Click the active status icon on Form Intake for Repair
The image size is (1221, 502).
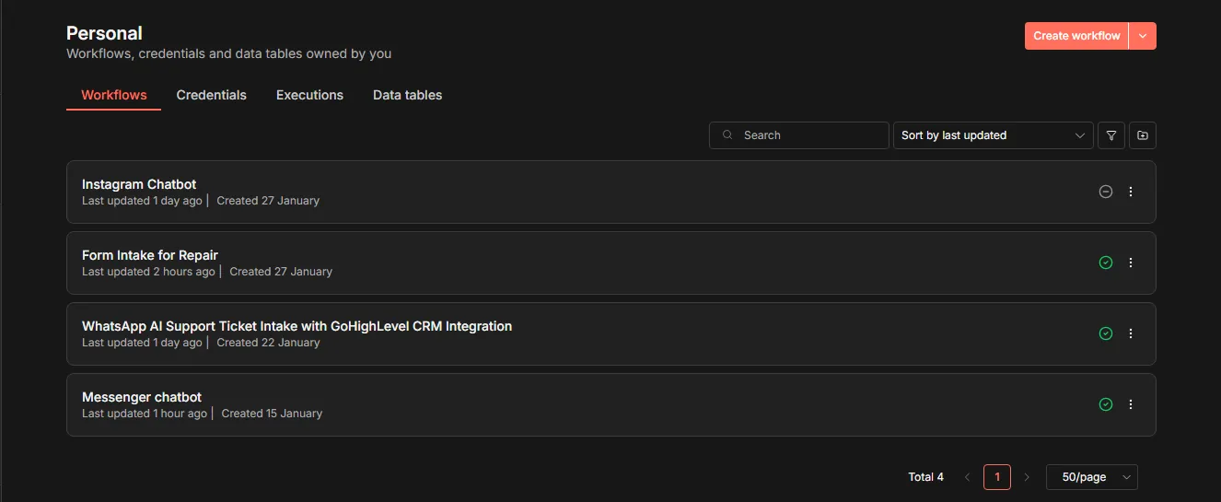1106,263
